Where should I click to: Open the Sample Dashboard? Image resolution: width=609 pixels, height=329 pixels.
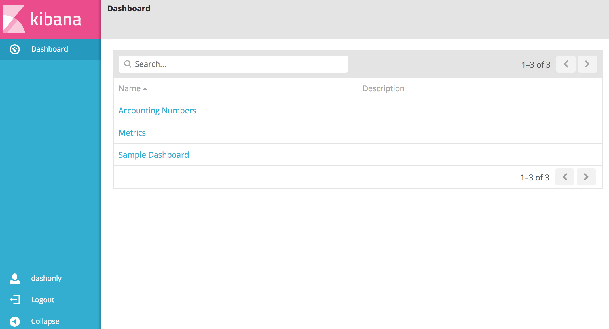click(x=154, y=155)
